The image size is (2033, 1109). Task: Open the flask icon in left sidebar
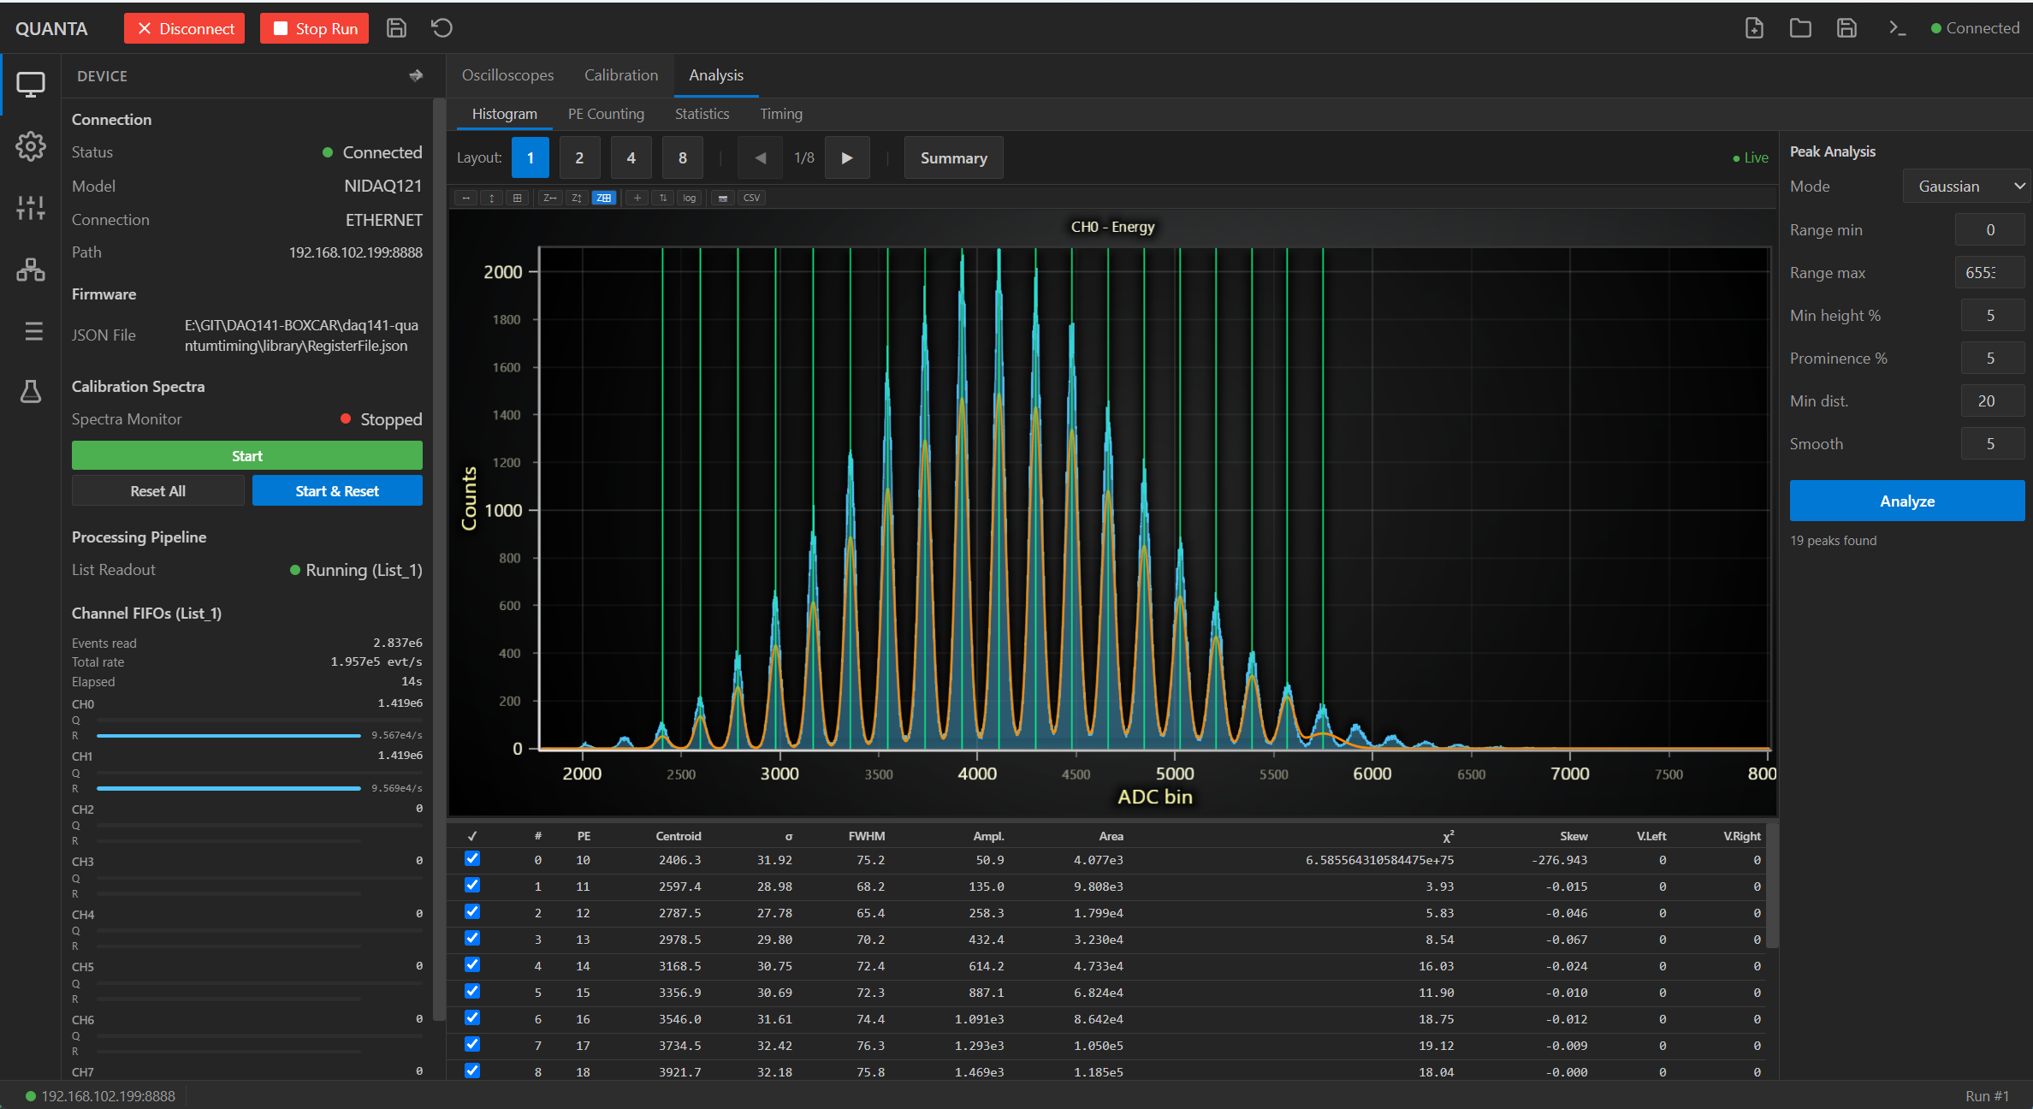(31, 392)
